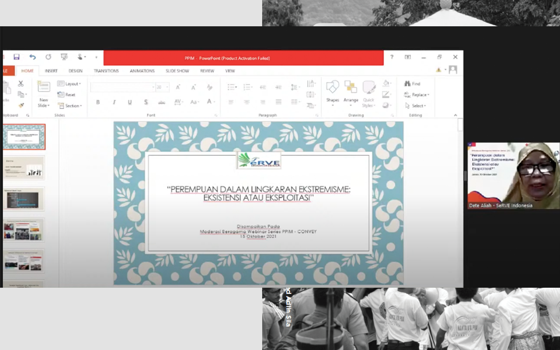Click the Cut scissors icon
Viewport: 560px width, 350px height.
pos(21,83)
